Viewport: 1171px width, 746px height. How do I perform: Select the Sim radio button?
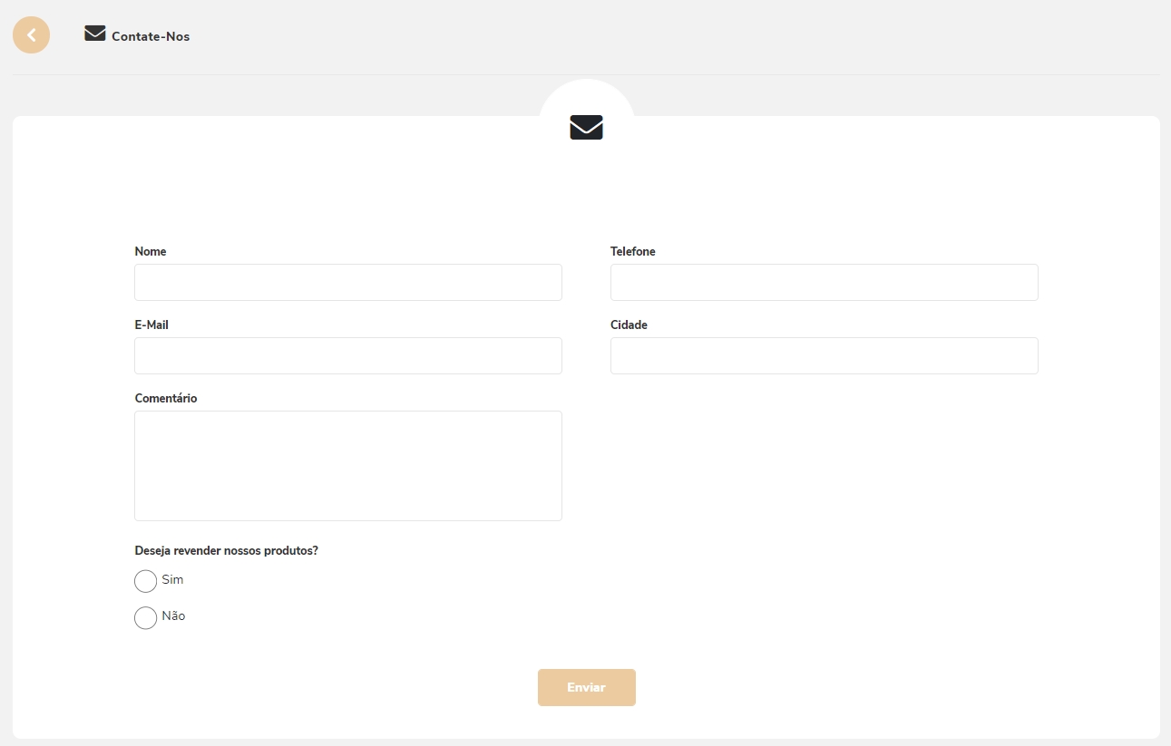(x=145, y=581)
